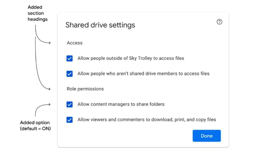The image size is (271, 152).
Task: Open the help icon on Shared drive settings
Action: [219, 22]
